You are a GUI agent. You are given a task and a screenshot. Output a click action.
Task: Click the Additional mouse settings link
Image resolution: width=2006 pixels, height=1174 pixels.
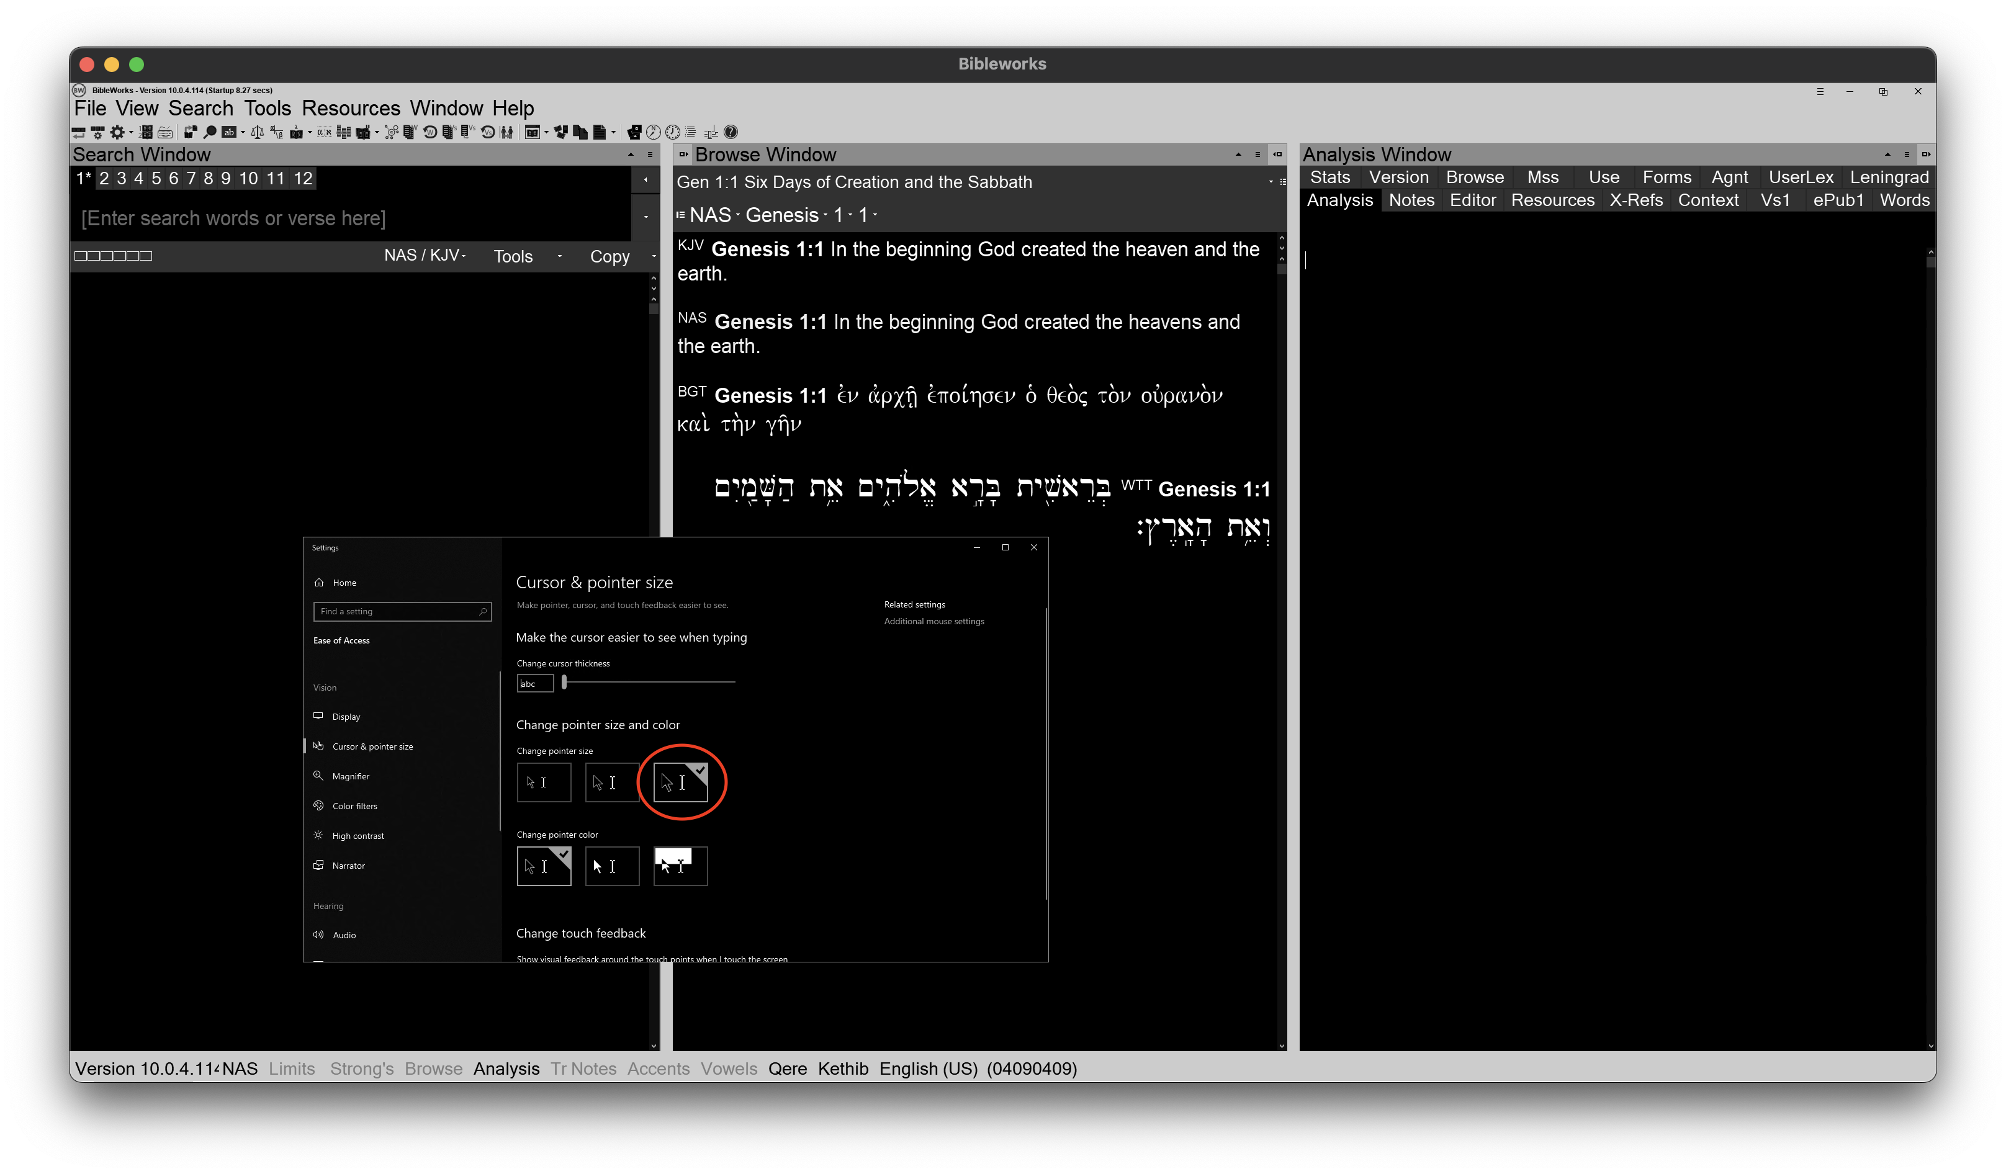(x=933, y=622)
